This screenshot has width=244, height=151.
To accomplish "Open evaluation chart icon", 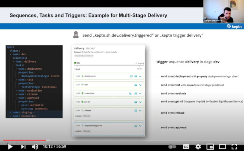I will (131, 94).
